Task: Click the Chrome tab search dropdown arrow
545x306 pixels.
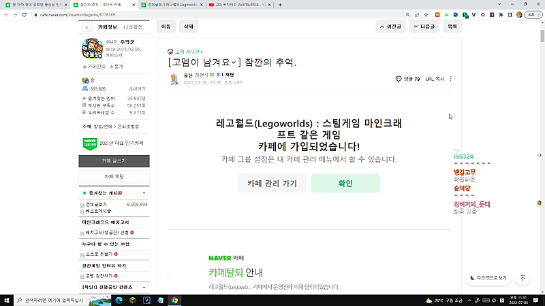Action: (x=499, y=5)
